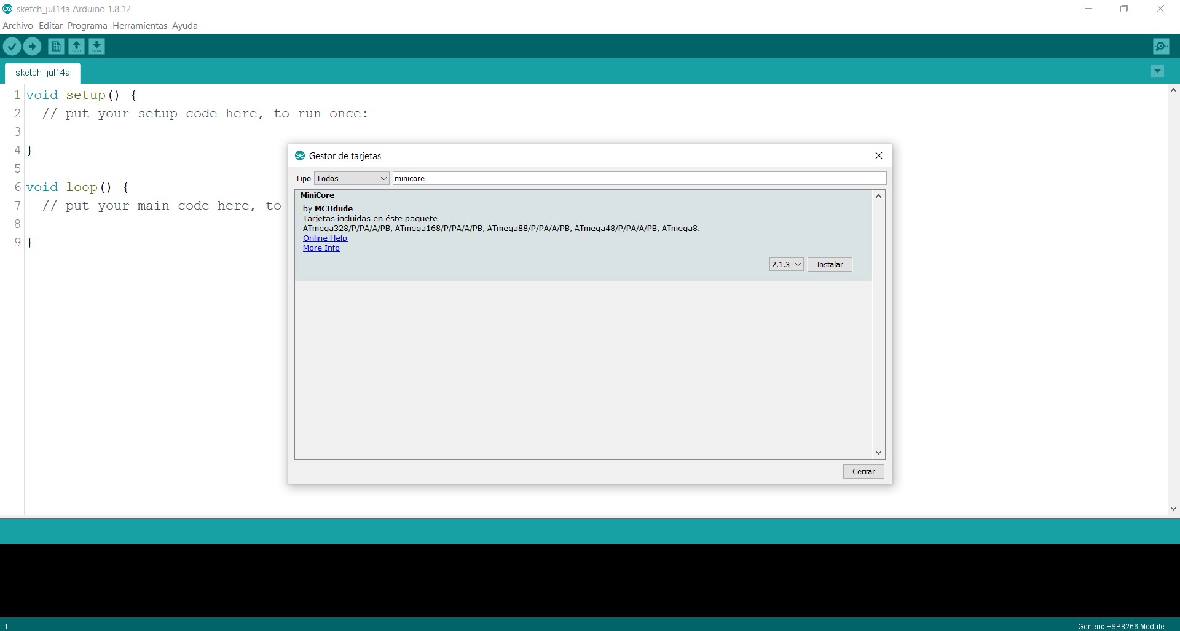Click the 'Tarjetas incluidas en éste paquete' text
1180x631 pixels.
[370, 219]
